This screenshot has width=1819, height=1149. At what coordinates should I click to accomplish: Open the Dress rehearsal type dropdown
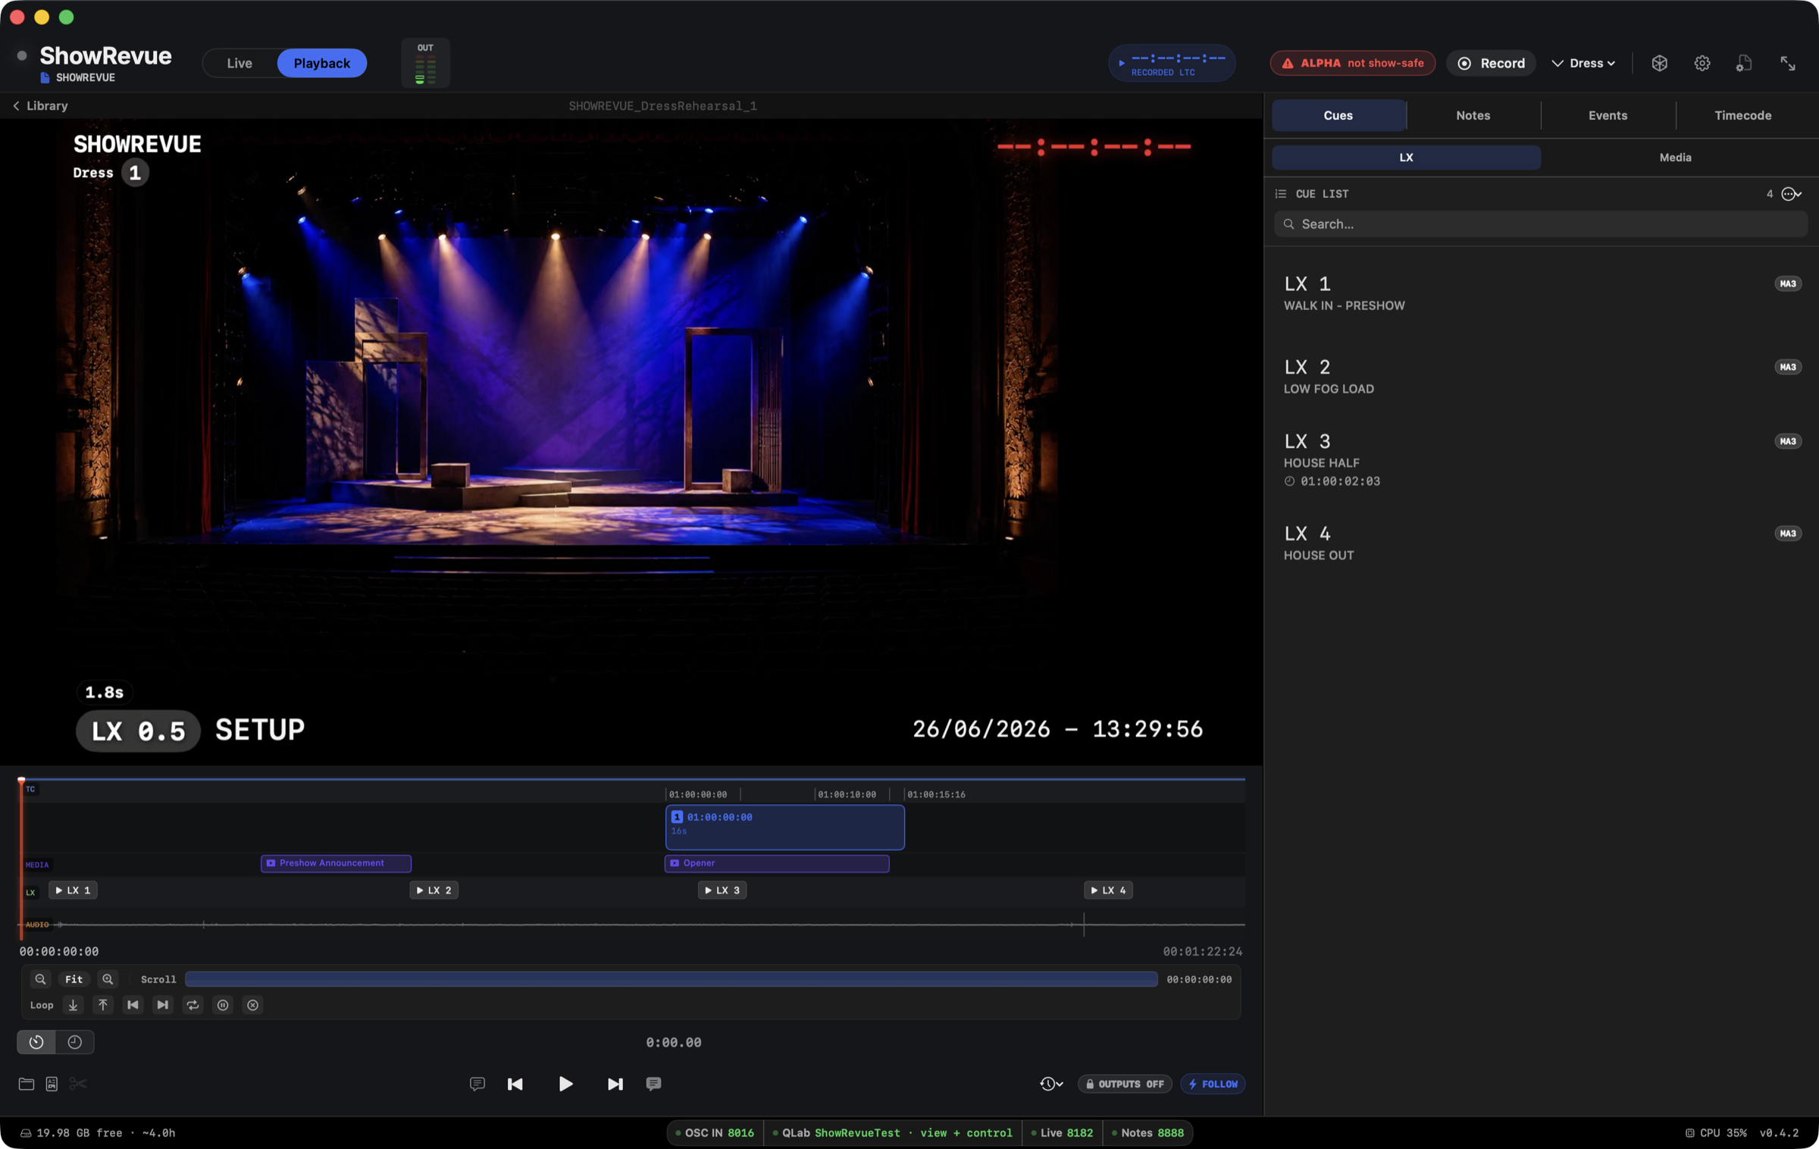1583,63
